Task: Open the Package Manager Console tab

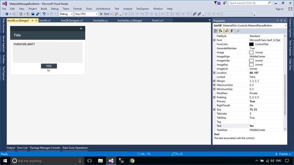Action: [45, 148]
